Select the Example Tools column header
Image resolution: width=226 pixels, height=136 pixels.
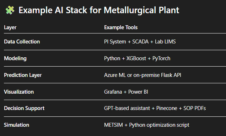tap(121, 27)
